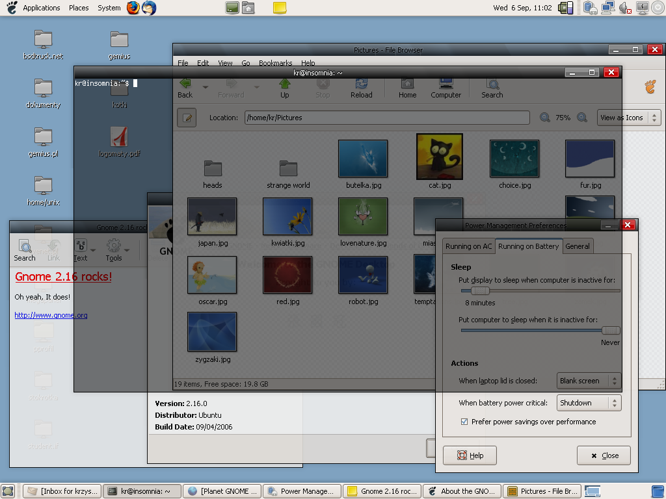Click the Show Desktop button on bottom panel
Viewport: 666px width, 499px height.
pyautogui.click(x=8, y=491)
